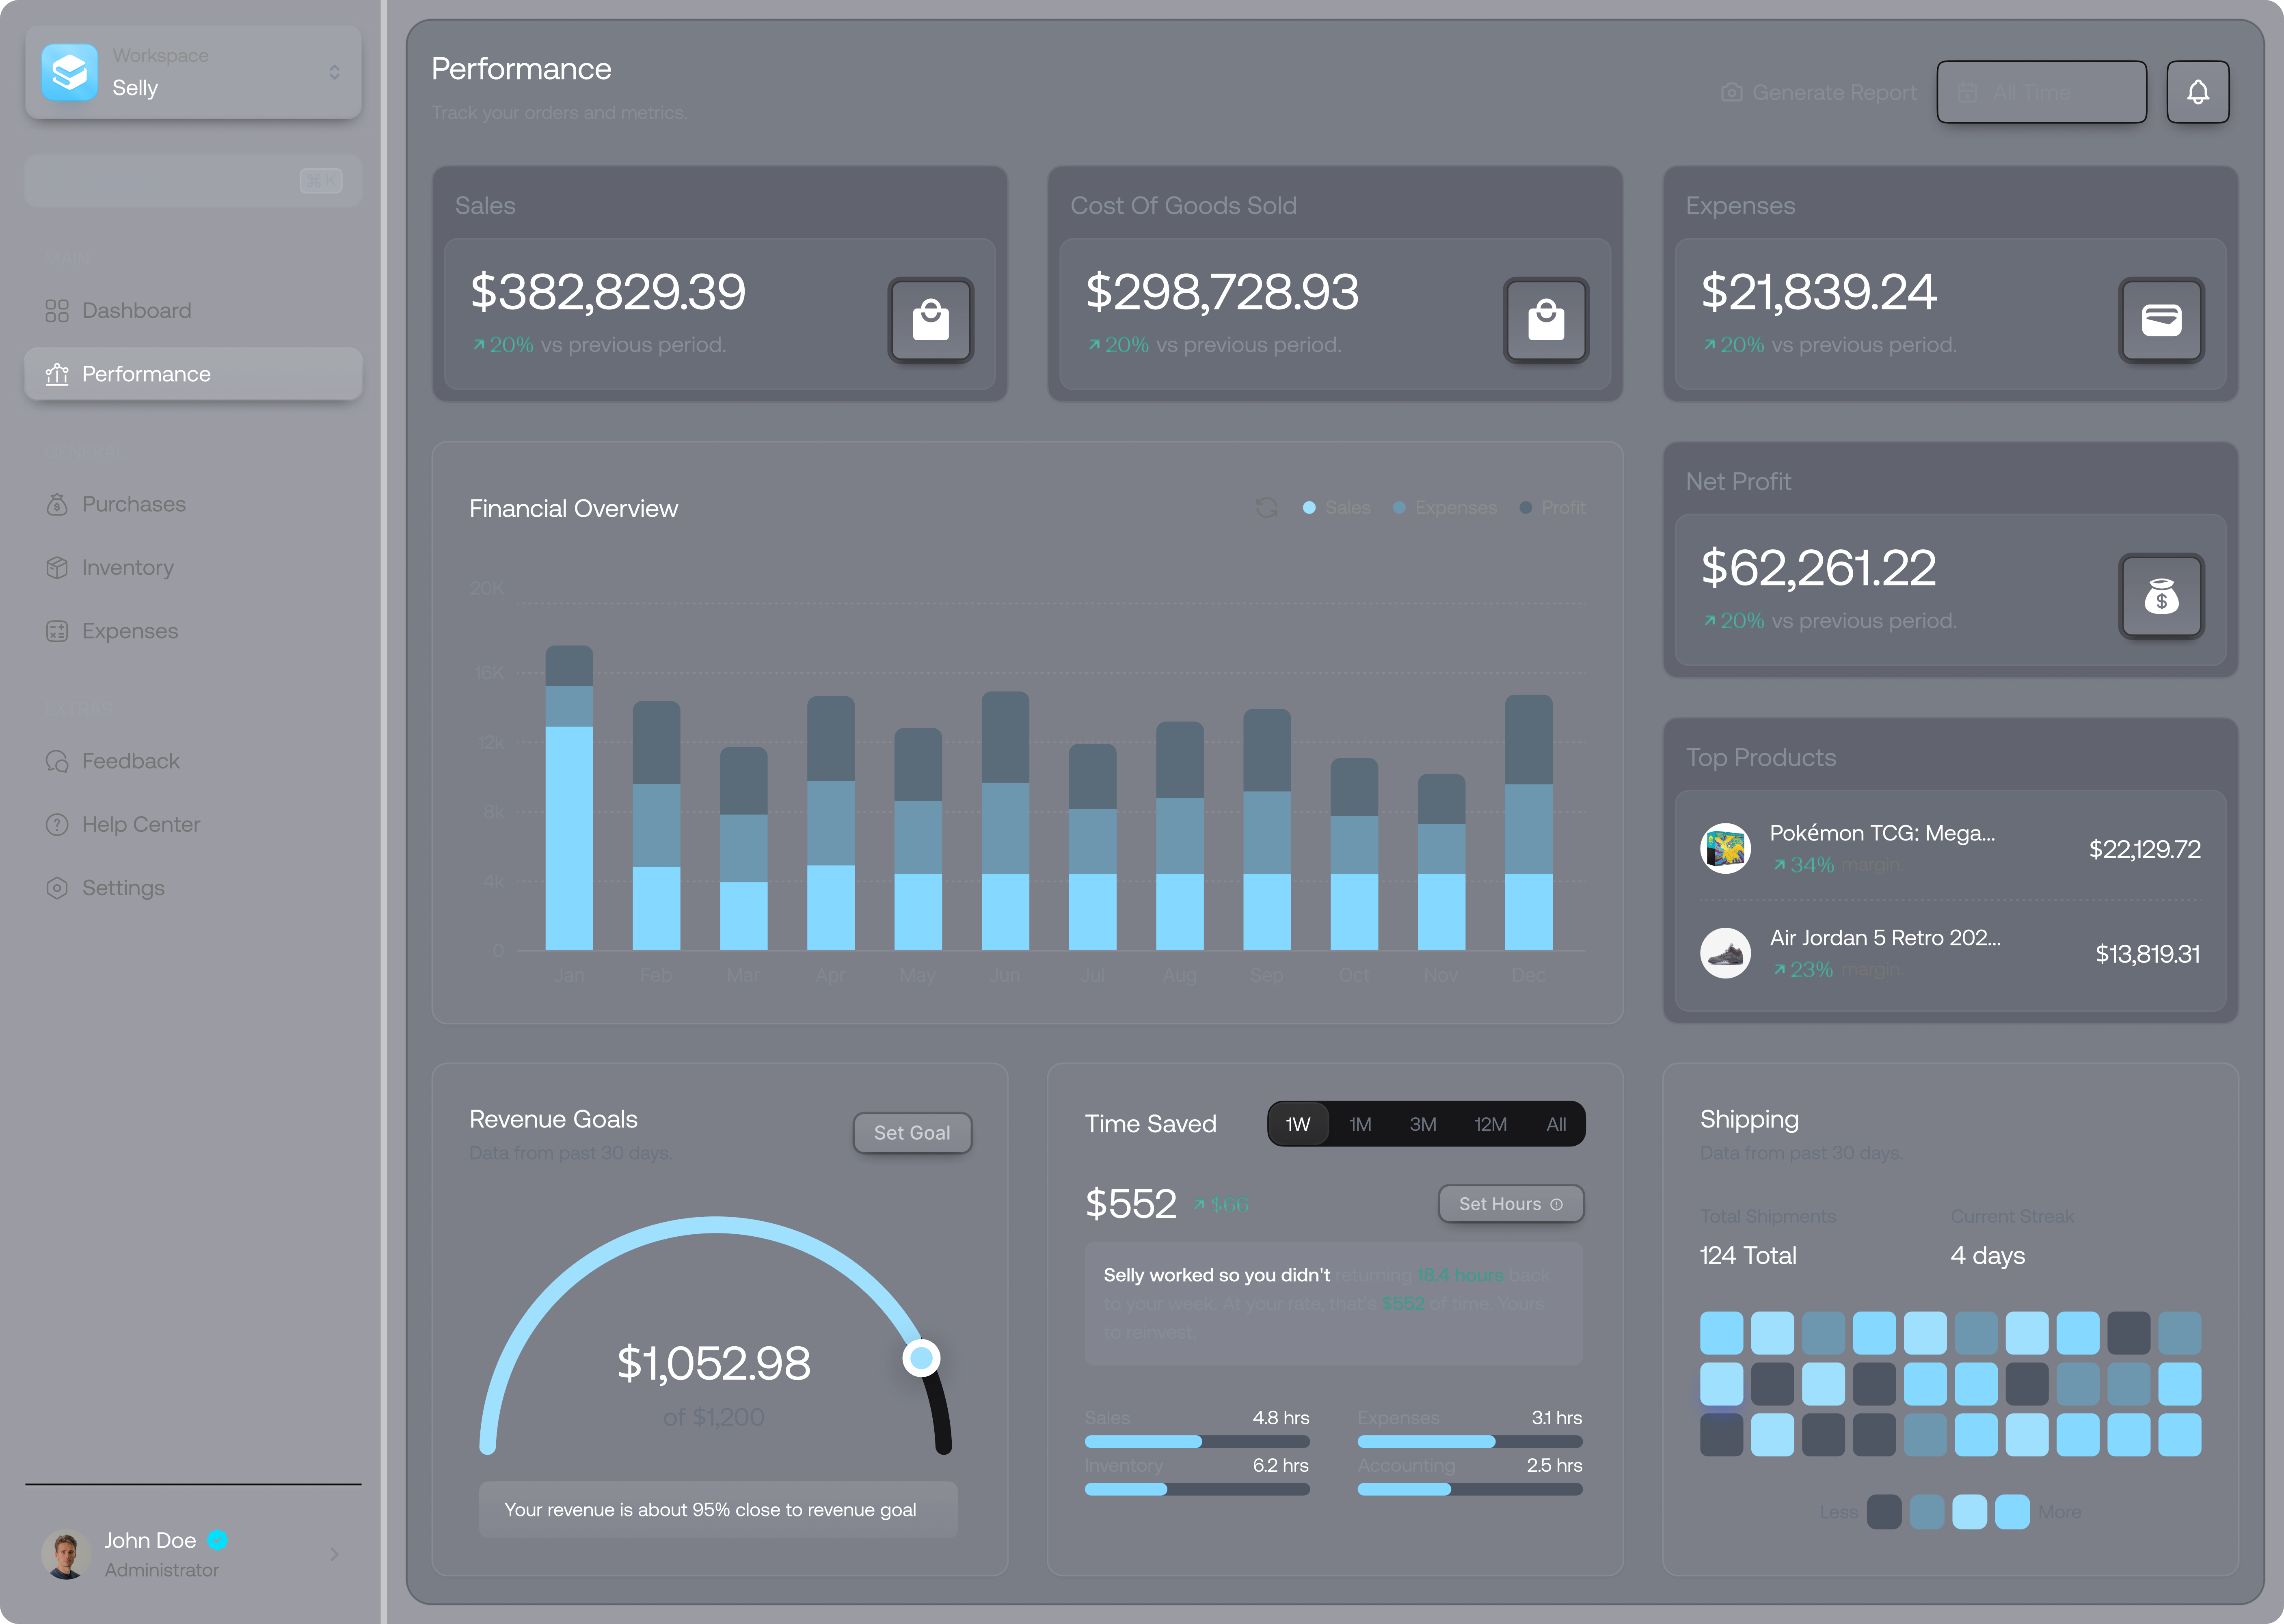This screenshot has height=1624, width=2284.
Task: Toggle the Expenses legend series
Action: (1445, 508)
